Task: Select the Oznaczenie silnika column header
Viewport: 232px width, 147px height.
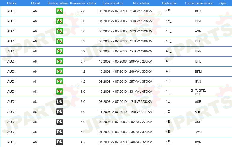Action: [x=199, y=3]
